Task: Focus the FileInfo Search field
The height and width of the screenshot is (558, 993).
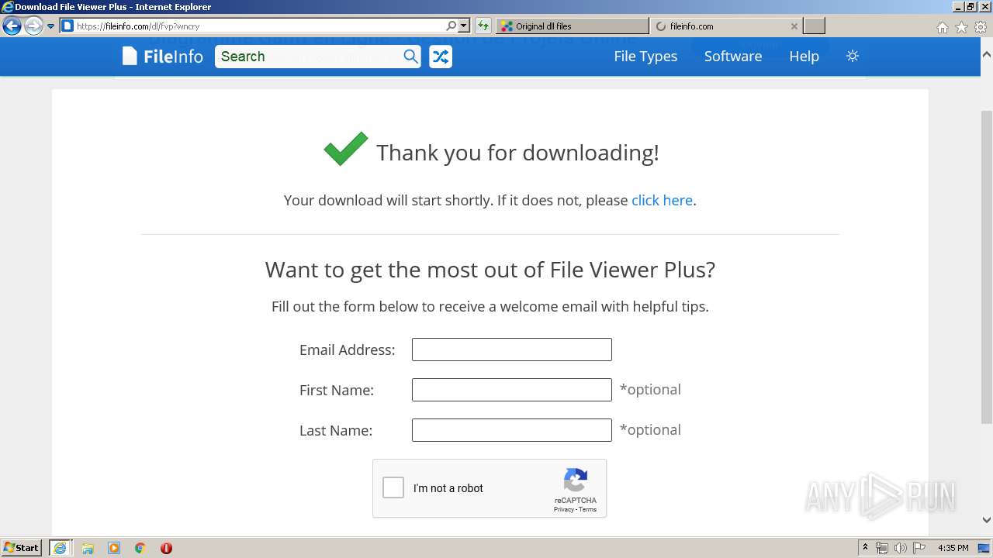Action: click(309, 56)
